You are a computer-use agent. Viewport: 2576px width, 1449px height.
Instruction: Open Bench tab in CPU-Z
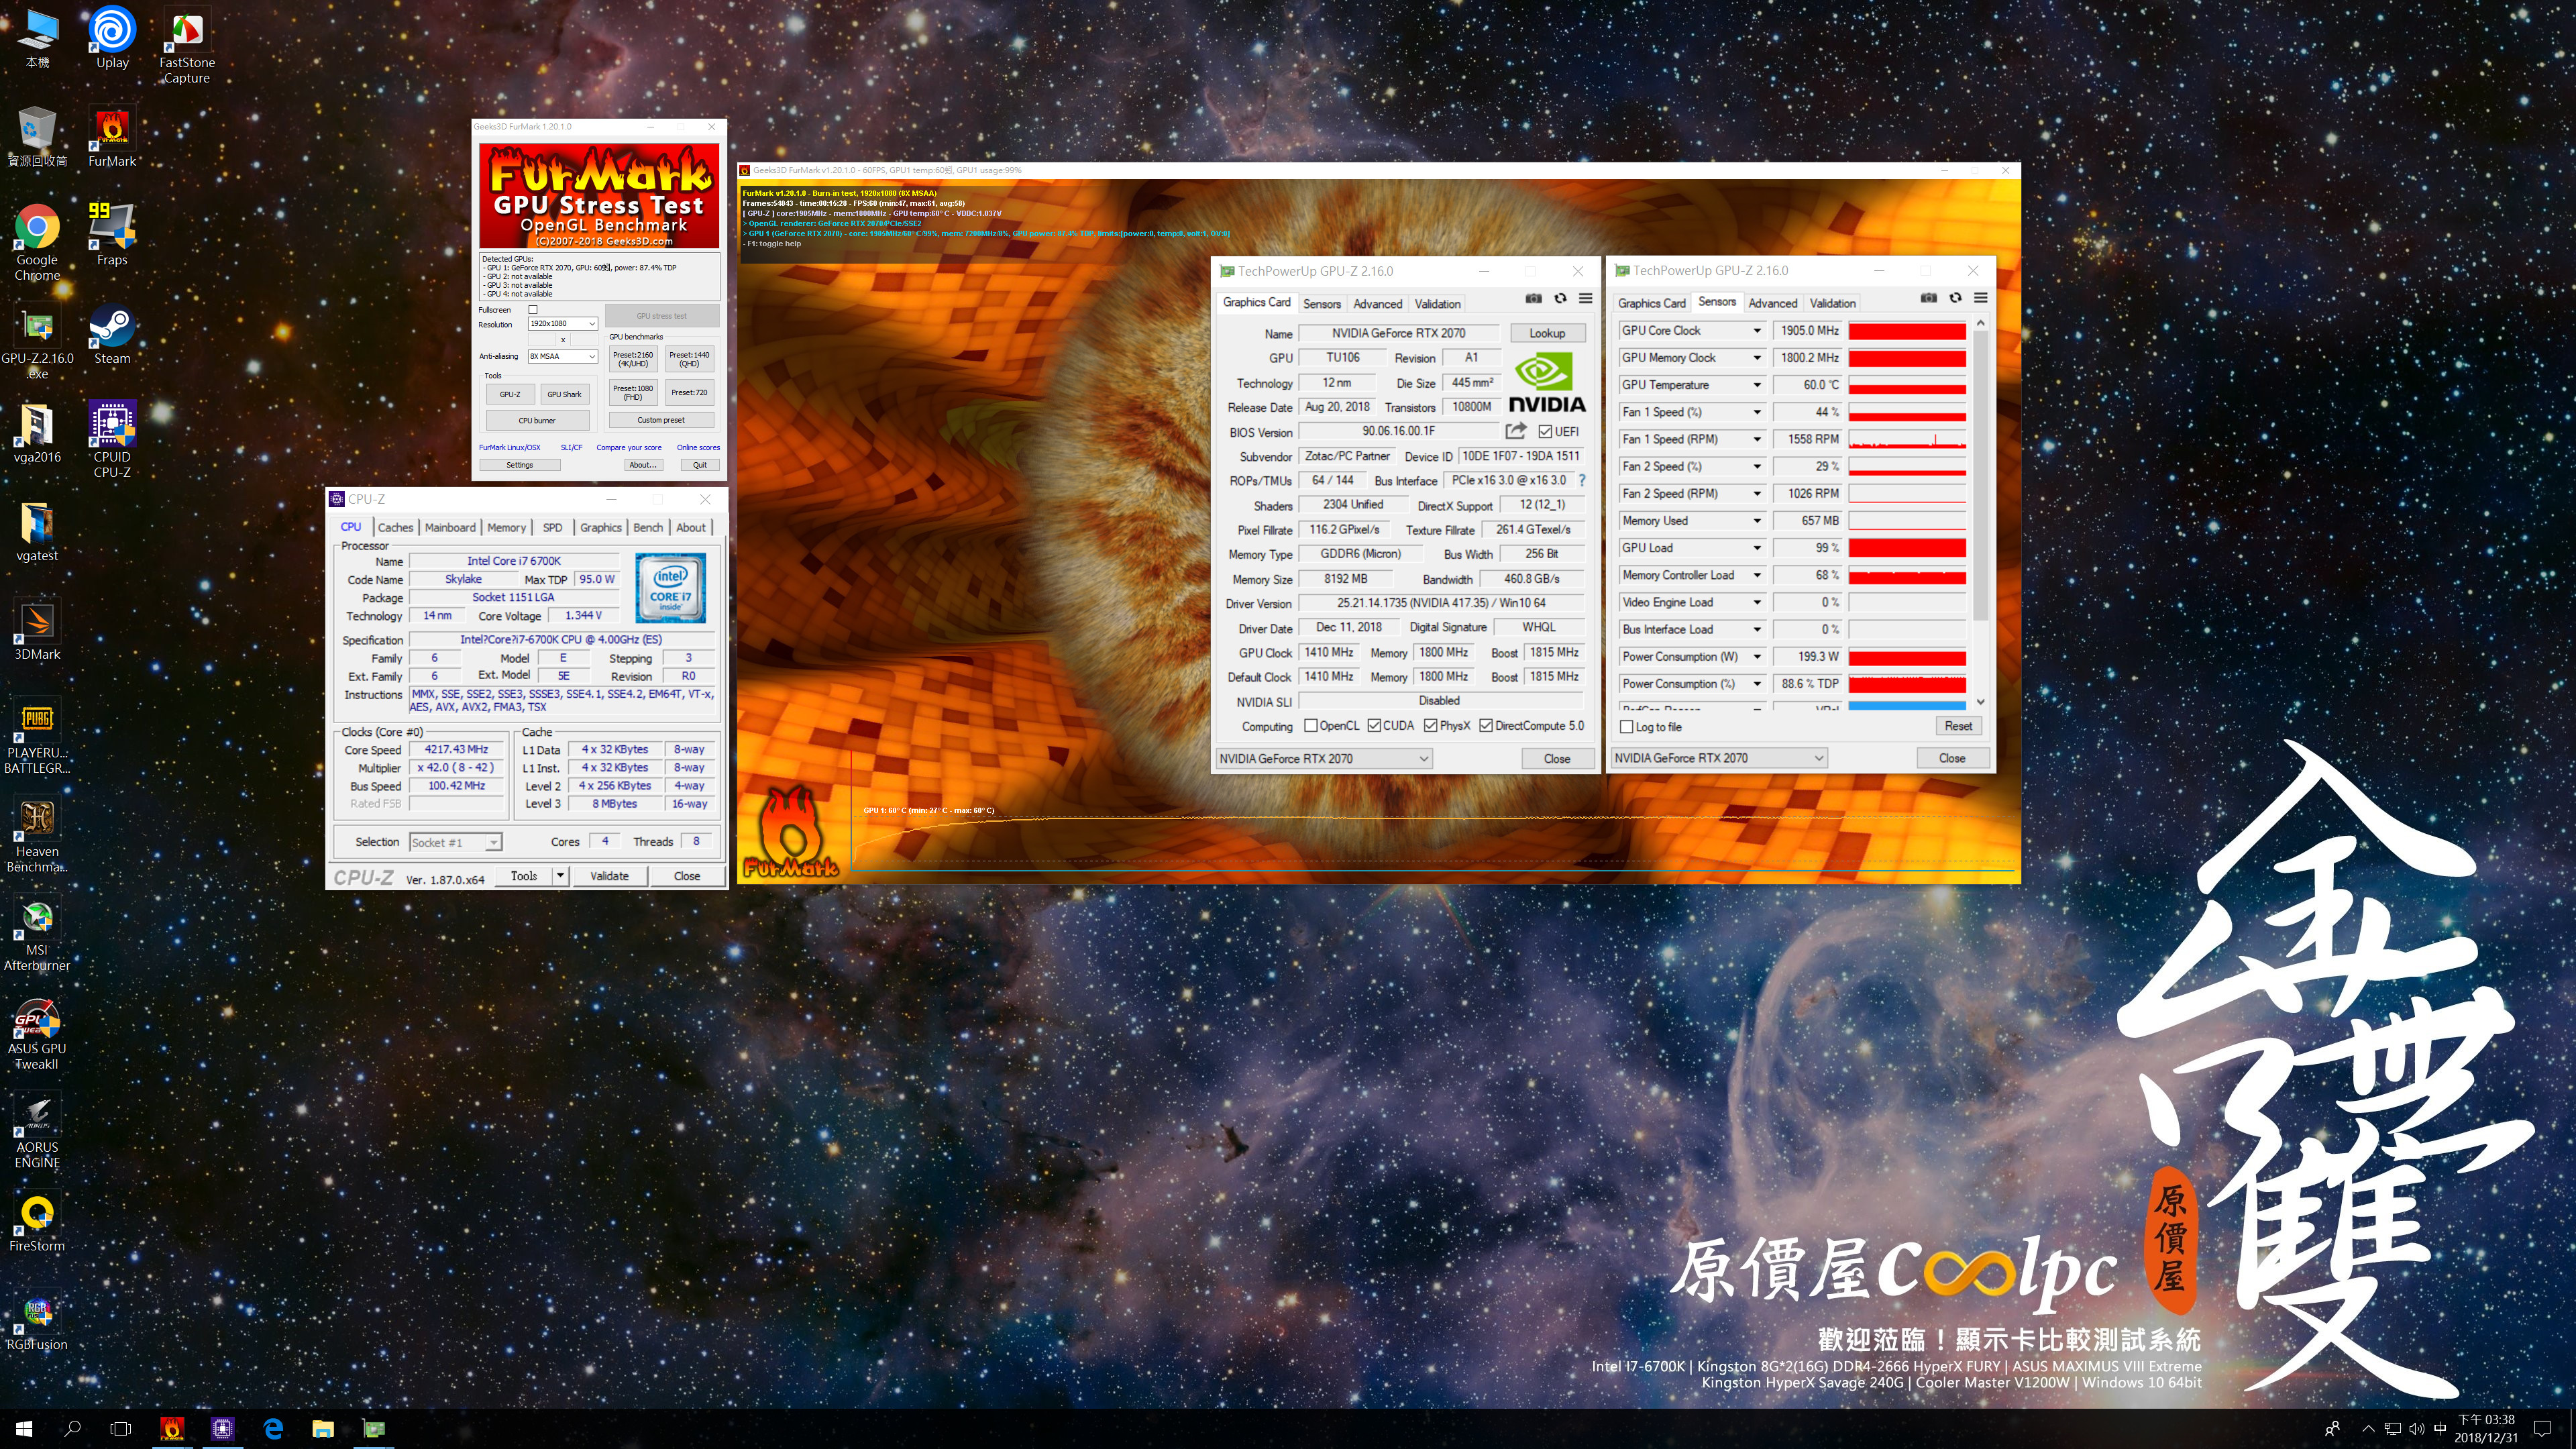tap(648, 527)
